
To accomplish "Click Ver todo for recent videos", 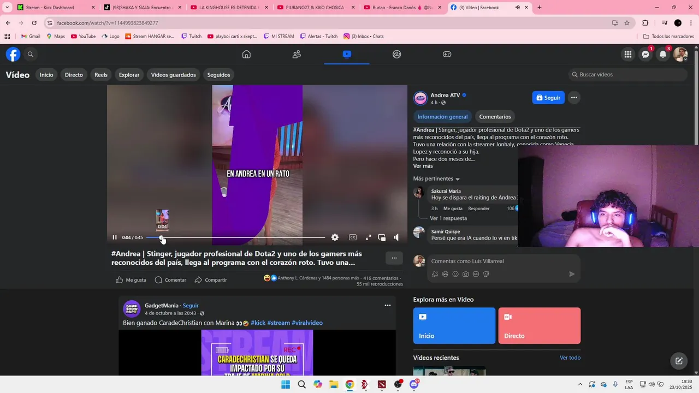I will [570, 358].
